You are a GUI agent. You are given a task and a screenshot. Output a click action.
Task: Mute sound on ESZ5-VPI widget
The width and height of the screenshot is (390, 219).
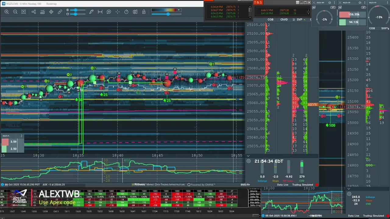click(330, 2)
